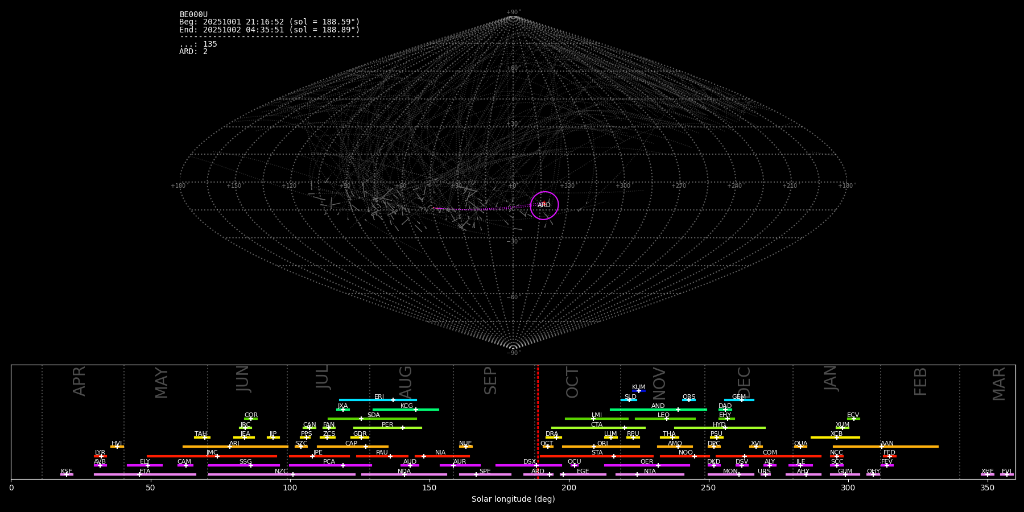Click the +330 longitude label
1024x512 pixels.
pyautogui.click(x=567, y=185)
